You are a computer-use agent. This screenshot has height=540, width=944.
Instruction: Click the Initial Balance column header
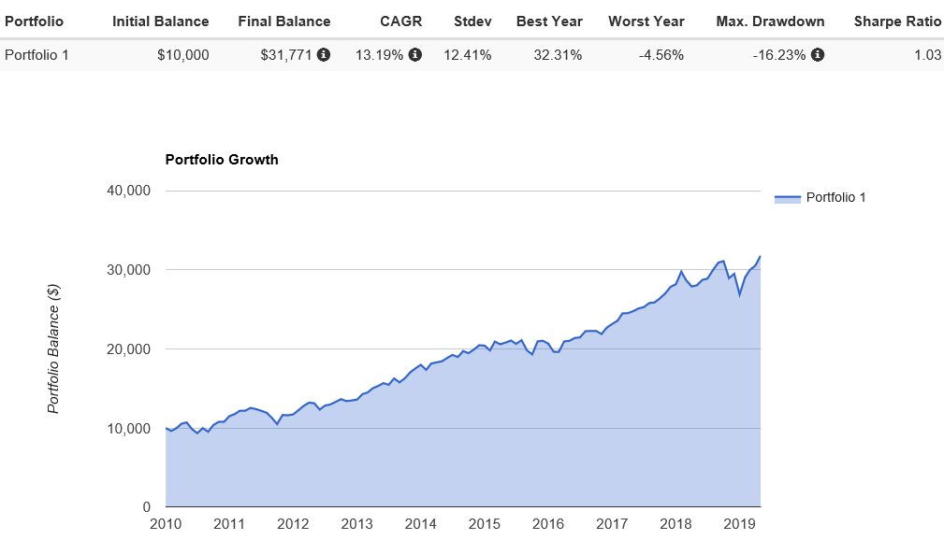click(161, 21)
